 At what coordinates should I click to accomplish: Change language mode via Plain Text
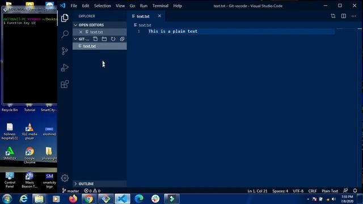[x=330, y=191]
